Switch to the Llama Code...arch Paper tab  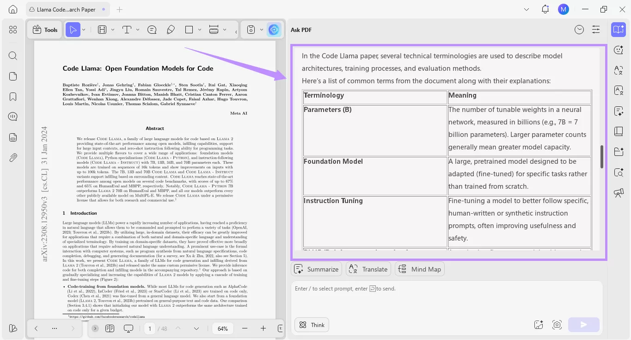coord(67,9)
